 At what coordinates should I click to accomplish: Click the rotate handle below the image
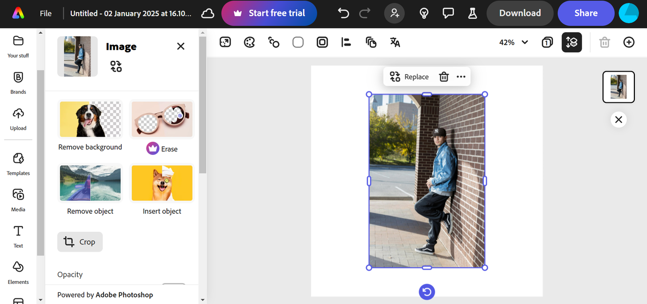click(x=427, y=291)
